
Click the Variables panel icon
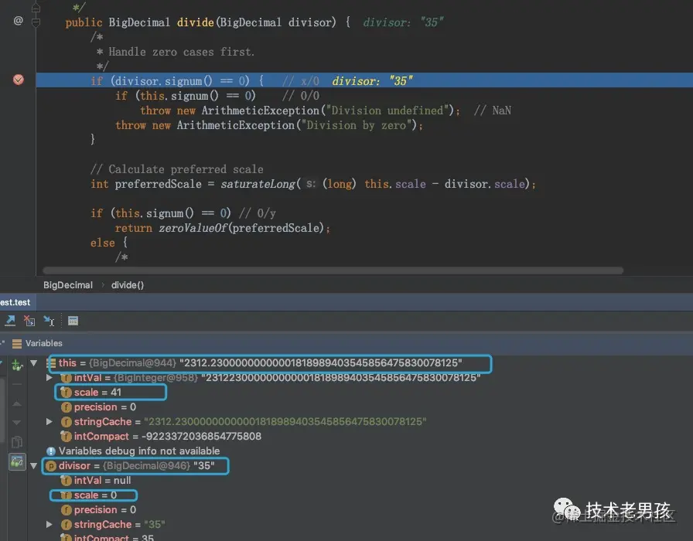pyautogui.click(x=17, y=344)
